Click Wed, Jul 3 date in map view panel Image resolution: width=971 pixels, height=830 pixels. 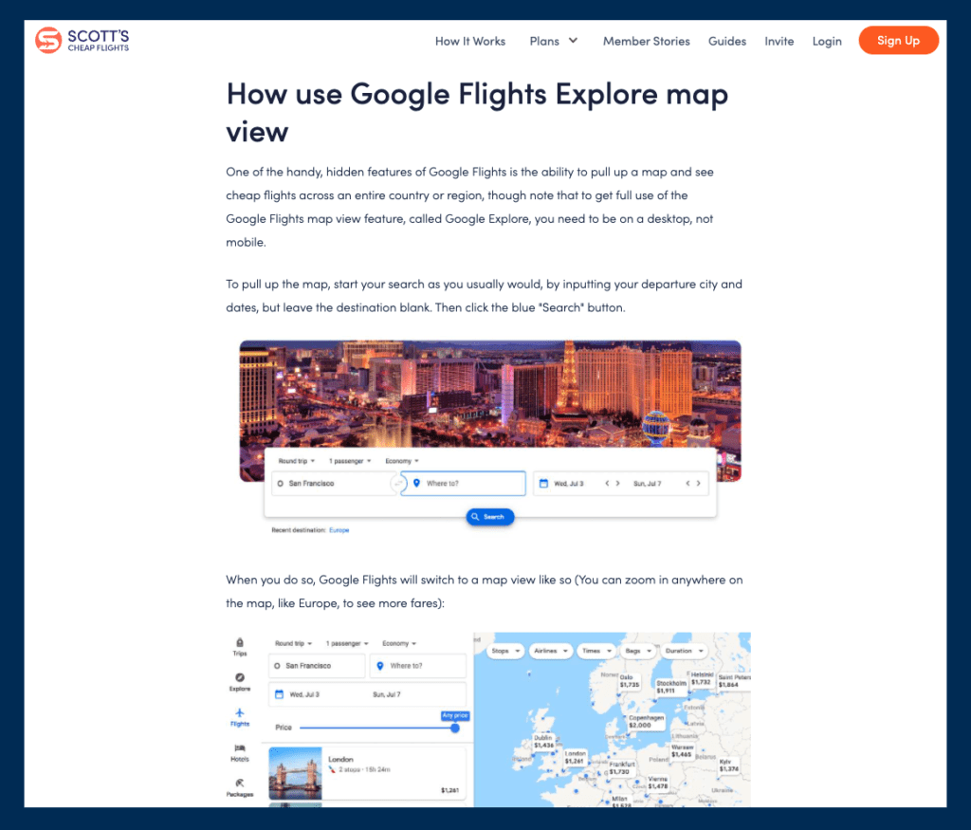click(x=304, y=694)
